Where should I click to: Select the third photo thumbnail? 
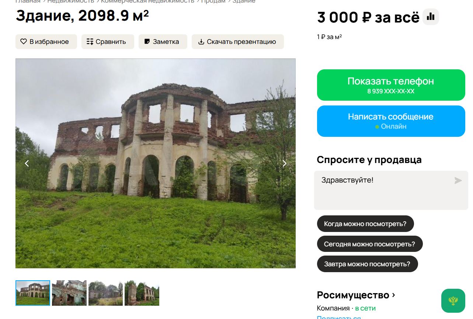coord(105,293)
